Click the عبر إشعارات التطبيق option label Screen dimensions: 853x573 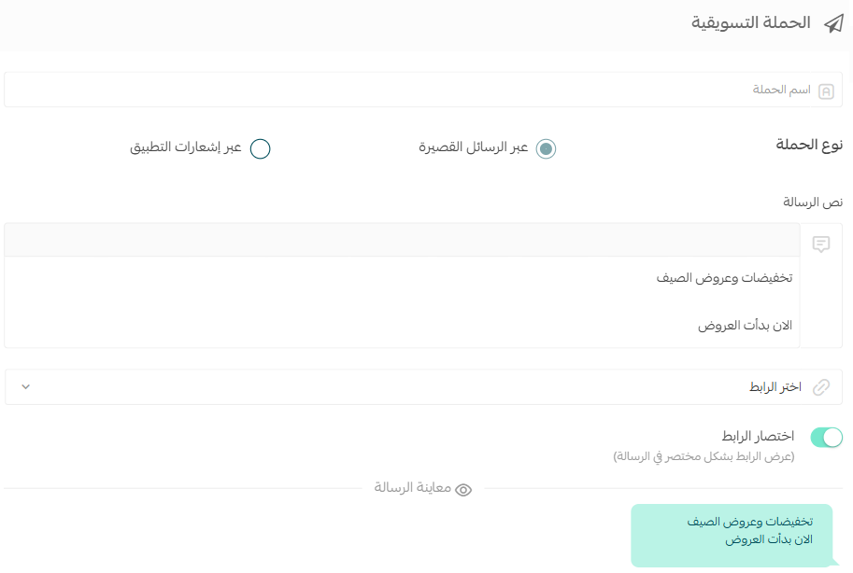coord(186,147)
